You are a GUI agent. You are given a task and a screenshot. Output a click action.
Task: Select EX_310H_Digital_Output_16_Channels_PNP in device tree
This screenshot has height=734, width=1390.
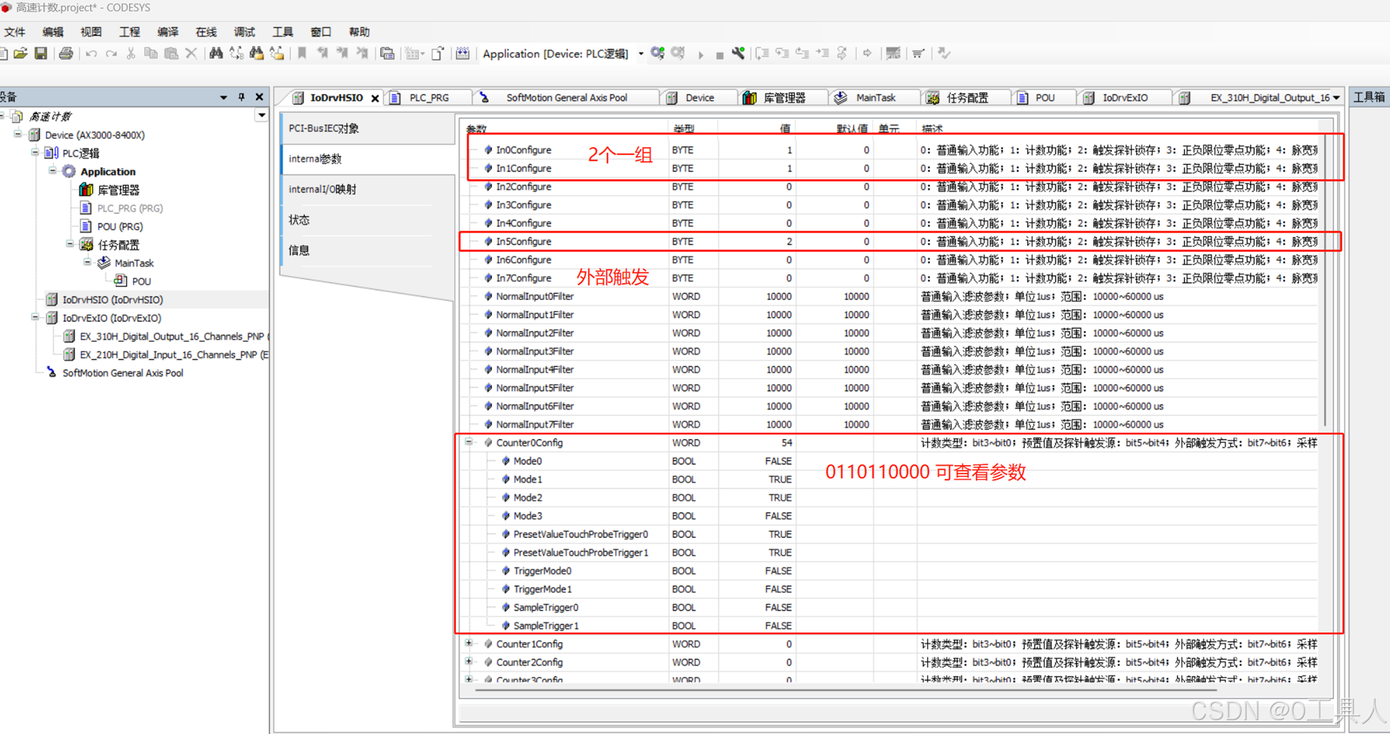pyautogui.click(x=171, y=336)
